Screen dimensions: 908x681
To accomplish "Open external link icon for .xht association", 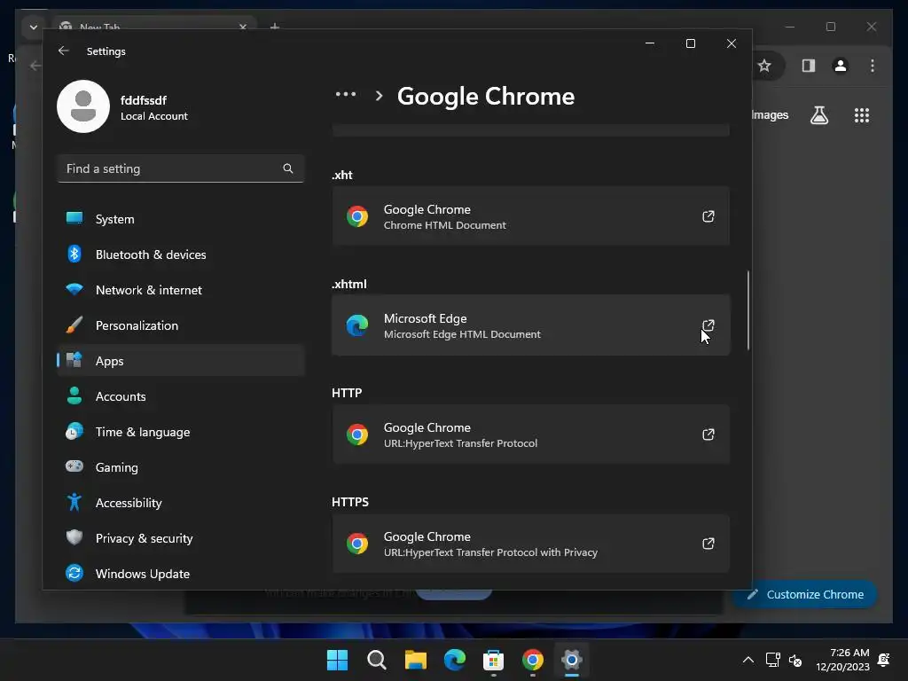I will [708, 216].
